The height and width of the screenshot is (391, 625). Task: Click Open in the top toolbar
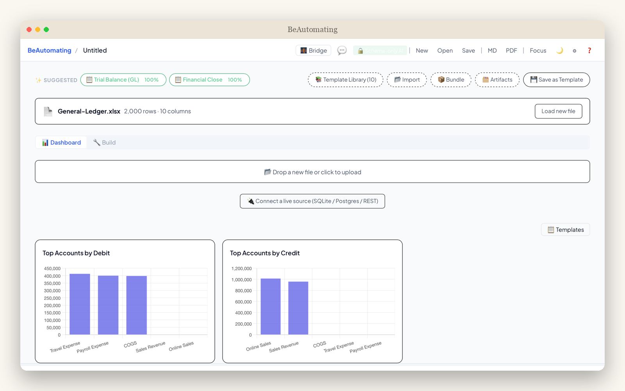pyautogui.click(x=445, y=50)
